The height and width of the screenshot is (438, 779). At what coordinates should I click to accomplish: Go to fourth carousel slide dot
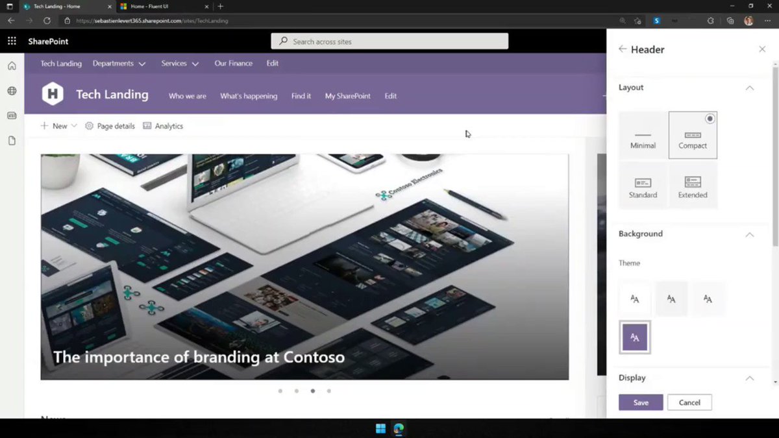point(329,391)
